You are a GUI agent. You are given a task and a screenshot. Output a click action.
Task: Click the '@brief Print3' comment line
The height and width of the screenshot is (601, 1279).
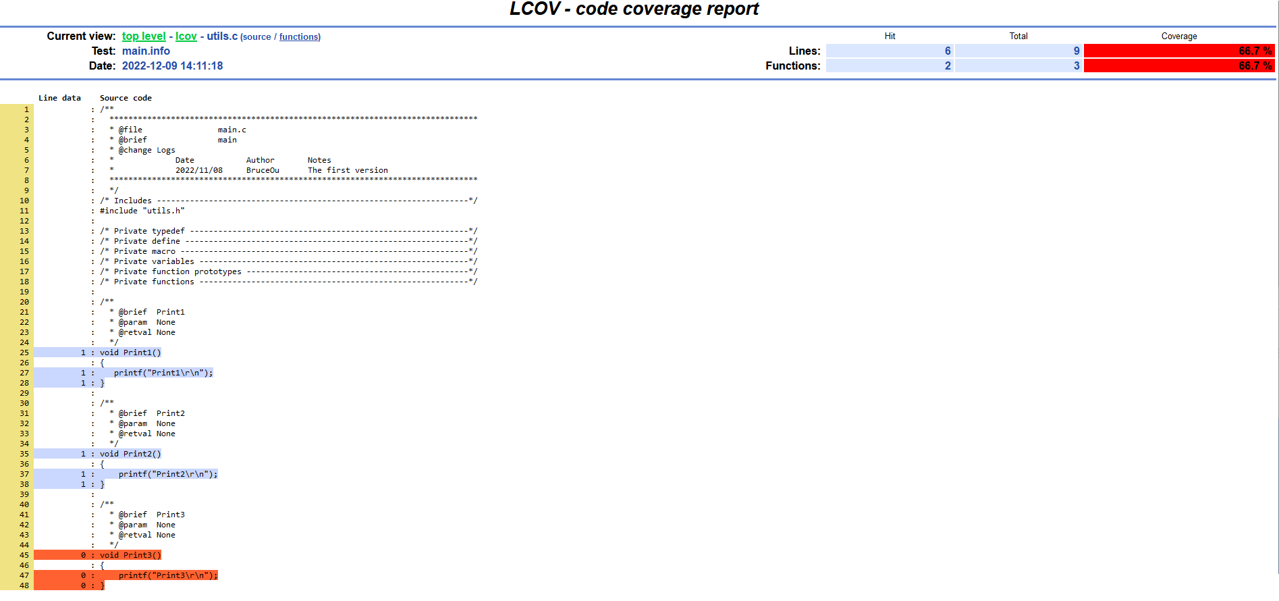coord(147,515)
